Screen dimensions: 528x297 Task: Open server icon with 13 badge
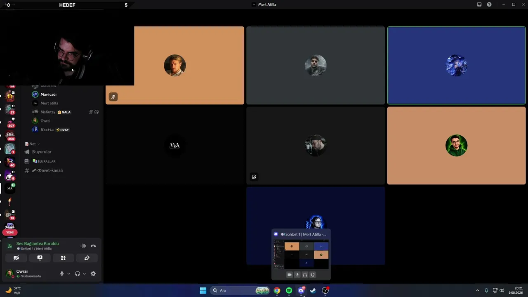[10, 215]
